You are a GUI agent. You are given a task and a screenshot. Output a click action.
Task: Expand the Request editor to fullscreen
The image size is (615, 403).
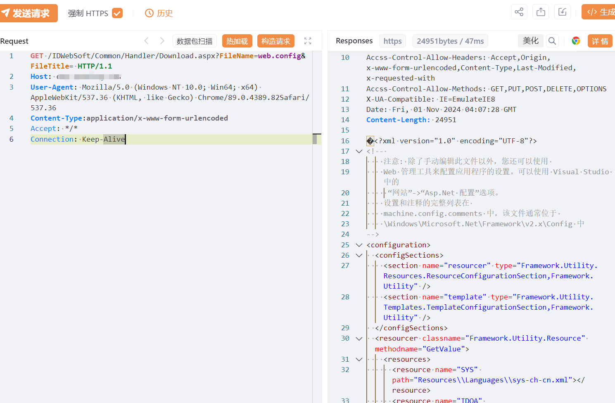308,41
